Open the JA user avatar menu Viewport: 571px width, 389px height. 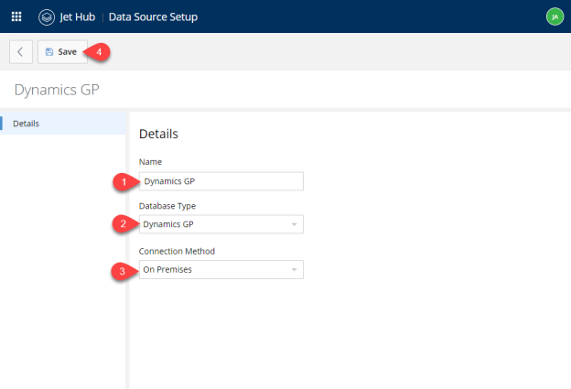pos(555,16)
